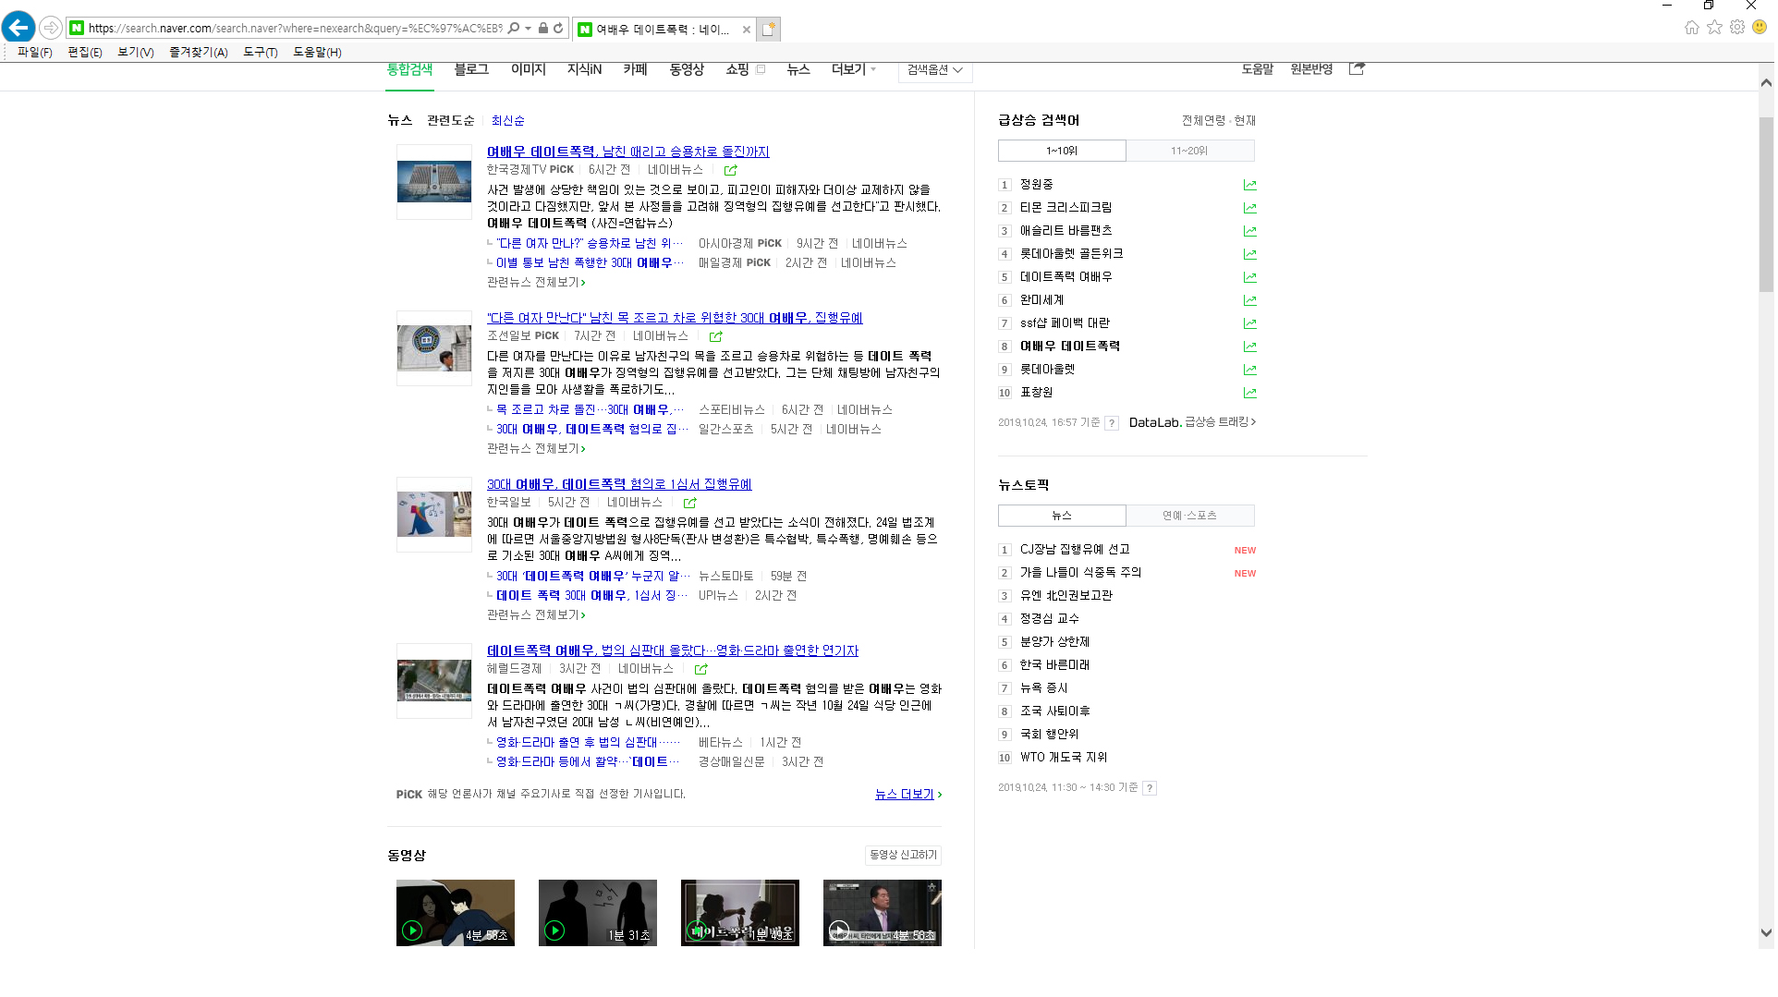Click help question mark next to 16:57 기준
Image resolution: width=1778 pixels, height=997 pixels.
click(1112, 423)
